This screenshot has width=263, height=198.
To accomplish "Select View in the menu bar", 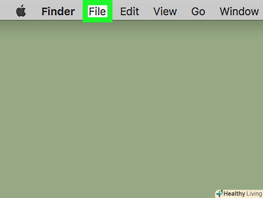I will [x=165, y=12].
